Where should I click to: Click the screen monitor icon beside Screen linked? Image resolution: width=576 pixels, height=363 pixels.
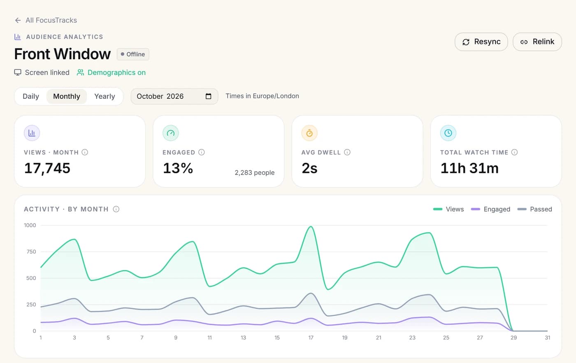pos(18,72)
